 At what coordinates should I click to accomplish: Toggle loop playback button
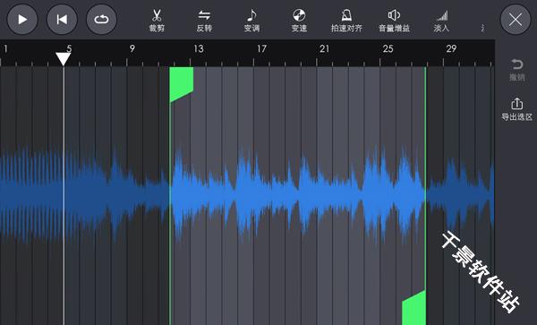tap(101, 19)
